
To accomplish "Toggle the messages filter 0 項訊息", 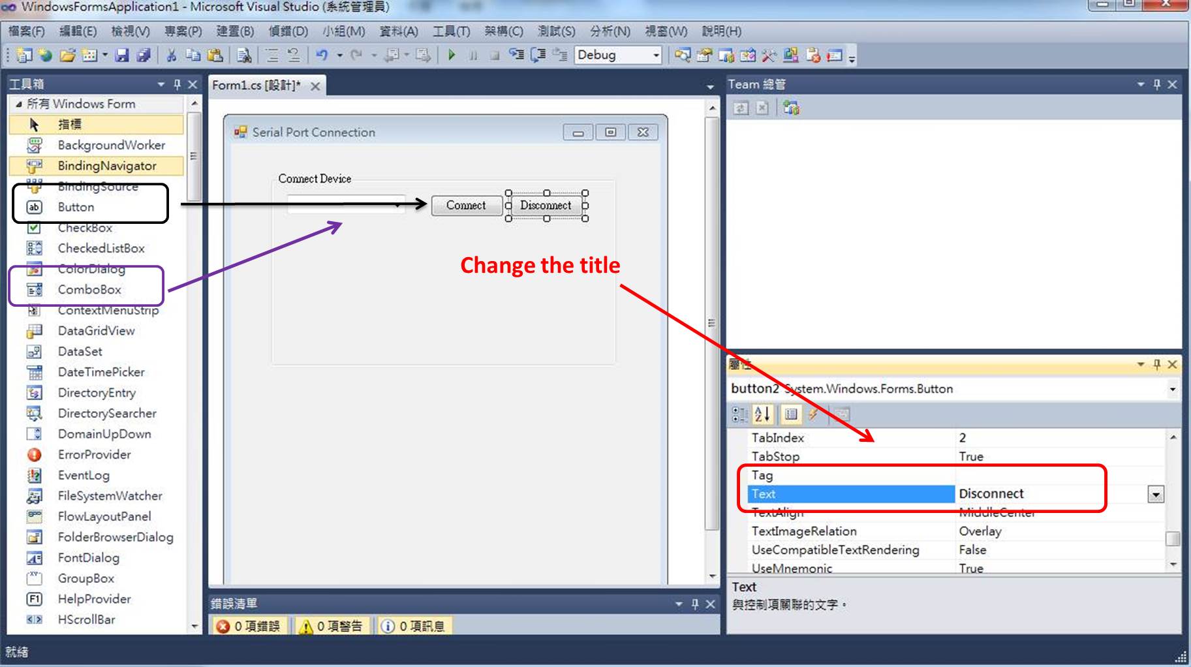I will point(414,626).
